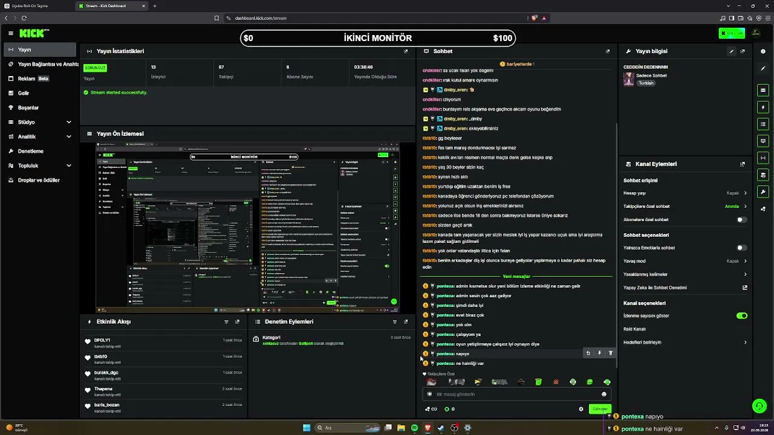Pop out the Denetim Eylemleri panel
This screenshot has width=774, height=435.
[406, 321]
